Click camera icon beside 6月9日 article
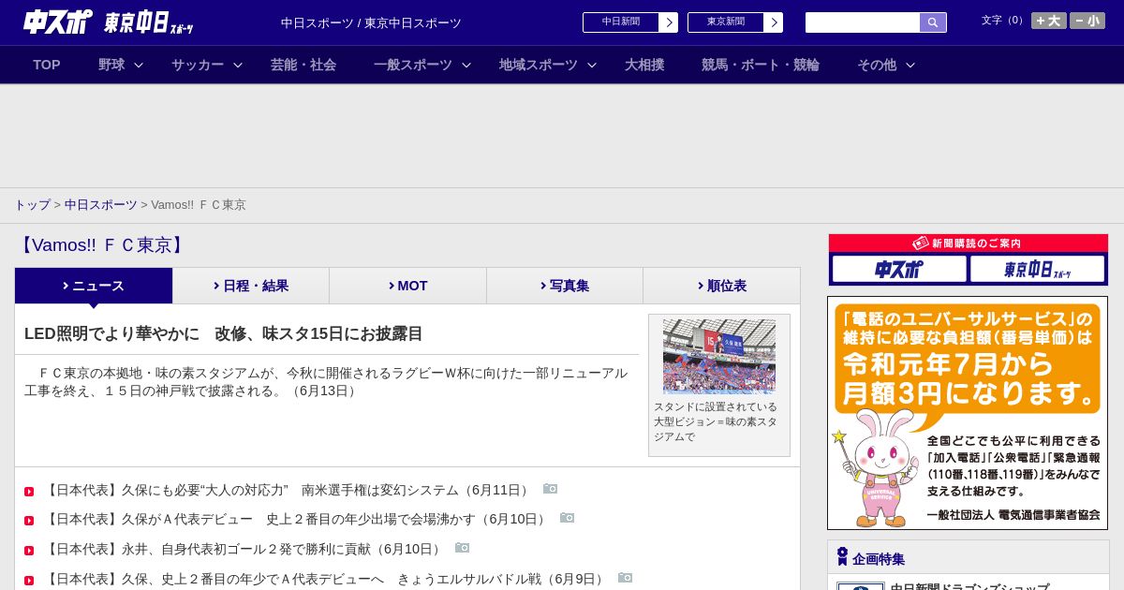This screenshot has width=1124, height=590. (x=625, y=578)
